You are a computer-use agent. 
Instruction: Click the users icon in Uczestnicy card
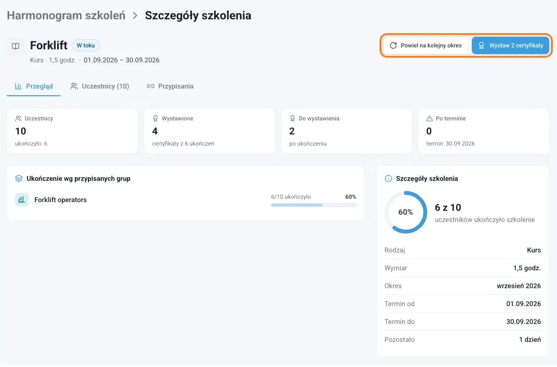click(x=18, y=118)
